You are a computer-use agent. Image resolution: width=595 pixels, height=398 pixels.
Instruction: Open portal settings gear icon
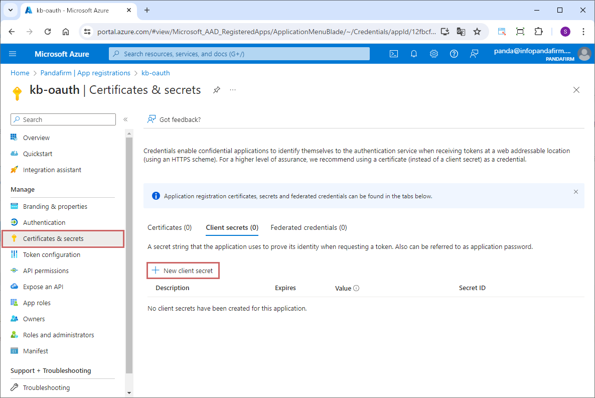(x=434, y=54)
